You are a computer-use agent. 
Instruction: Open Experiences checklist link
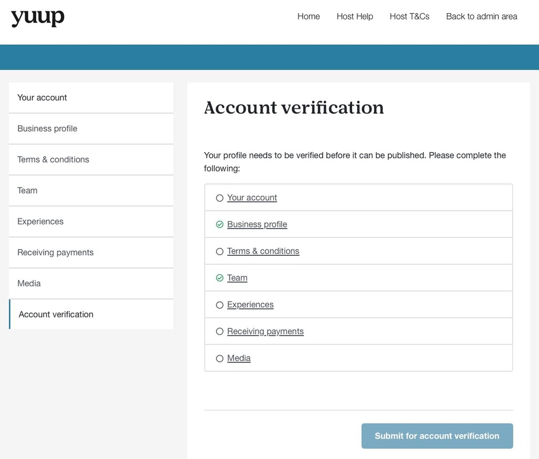pyautogui.click(x=250, y=305)
